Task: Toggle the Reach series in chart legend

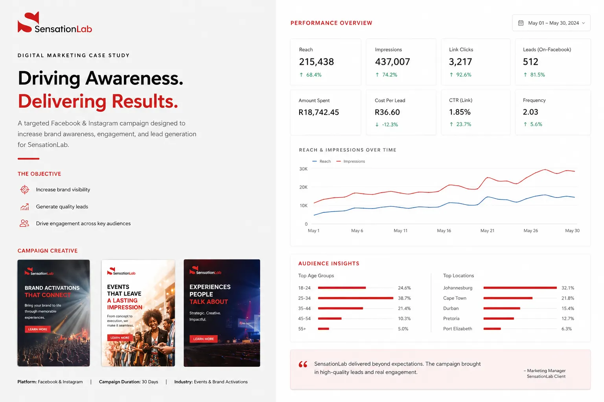Action: click(321, 161)
